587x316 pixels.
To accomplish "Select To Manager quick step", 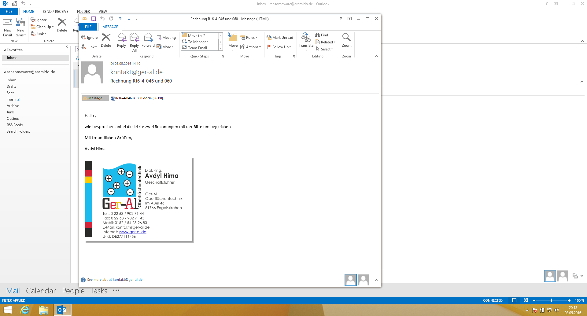I will [x=199, y=42].
